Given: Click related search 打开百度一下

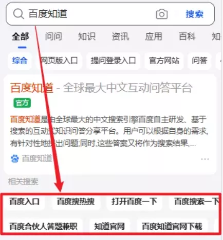Looking at the screenshot, I should click(x=134, y=202).
